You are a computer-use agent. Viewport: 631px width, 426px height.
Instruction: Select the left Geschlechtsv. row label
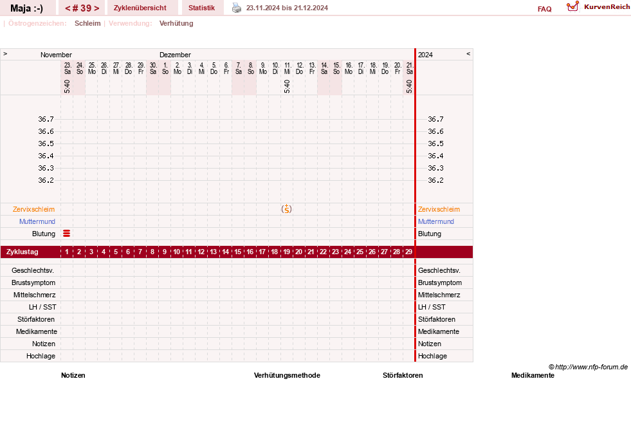pos(33,270)
